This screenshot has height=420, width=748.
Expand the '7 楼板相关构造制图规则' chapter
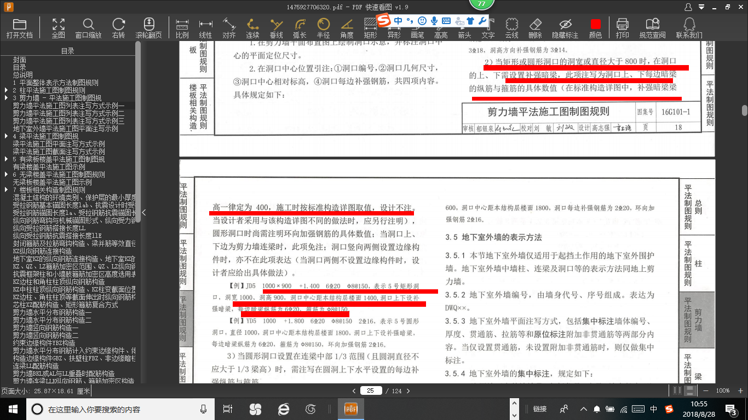[6, 190]
